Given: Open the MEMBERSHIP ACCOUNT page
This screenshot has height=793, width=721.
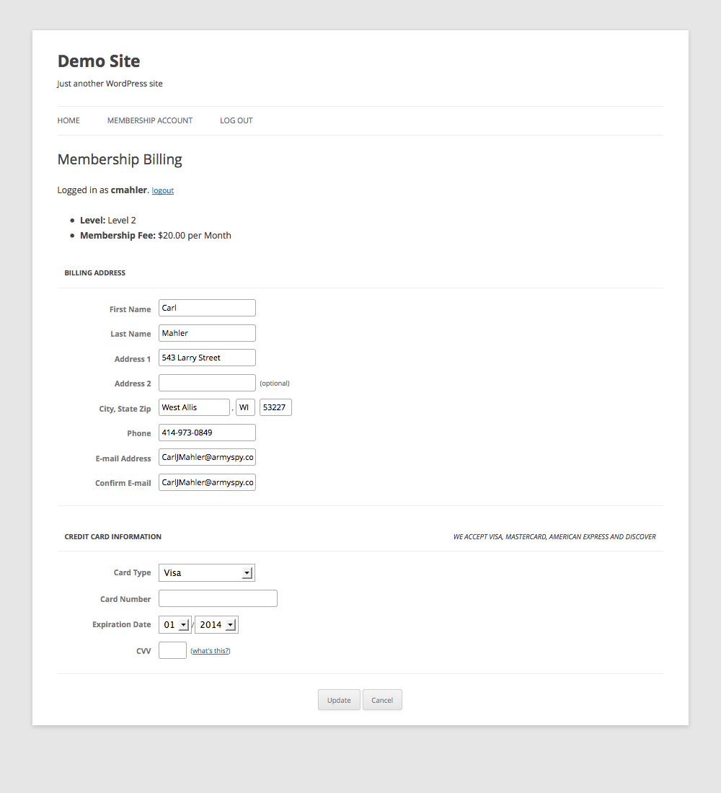Looking at the screenshot, I should click(149, 120).
